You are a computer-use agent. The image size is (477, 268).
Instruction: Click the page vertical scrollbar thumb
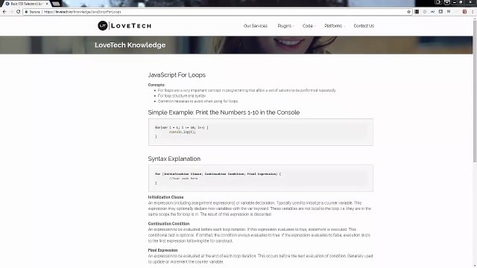(x=475, y=91)
